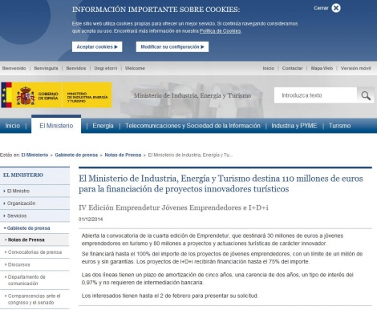Go to Inicio in main navigation bar
Viewport: 377px width, 310px height.
coord(13,126)
